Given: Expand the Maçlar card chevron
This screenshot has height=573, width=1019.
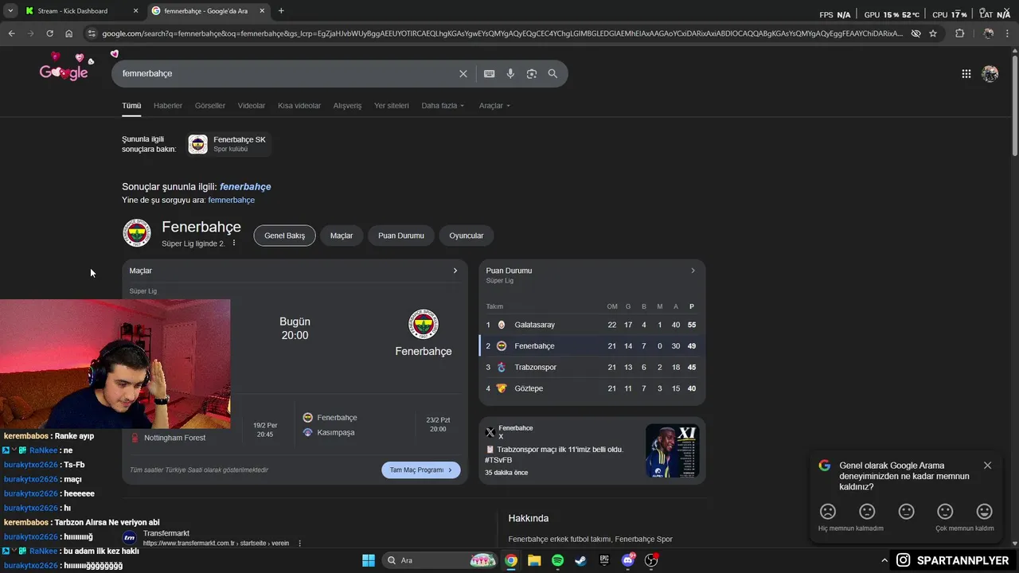Looking at the screenshot, I should pyautogui.click(x=455, y=271).
